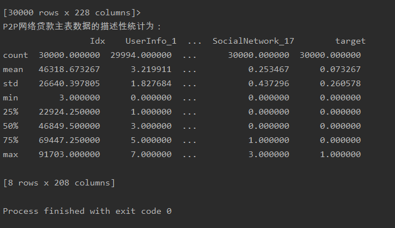Image resolution: width=395 pixels, height=228 pixels.
Task: Click the "[8 rows x 208 columns]" summary line
Action: tap(59, 183)
